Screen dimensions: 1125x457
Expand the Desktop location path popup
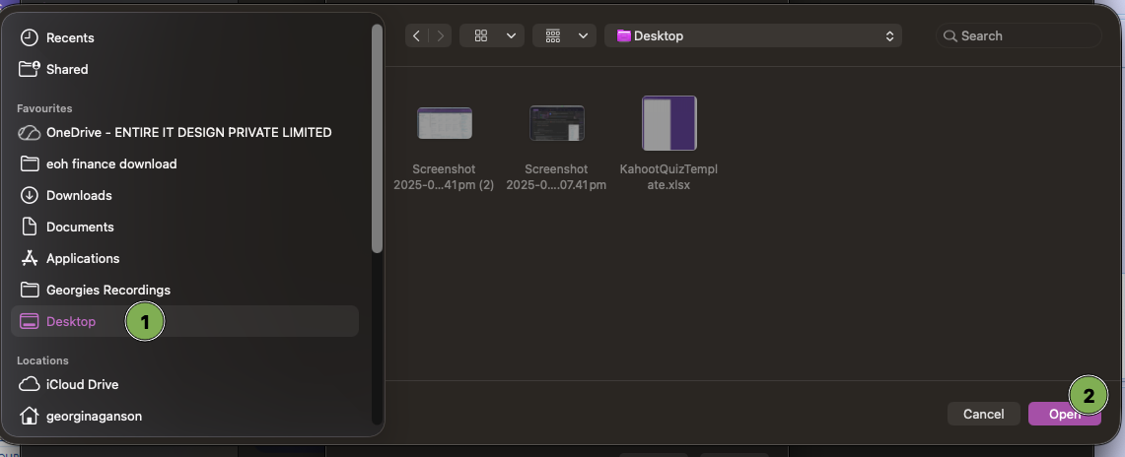754,35
